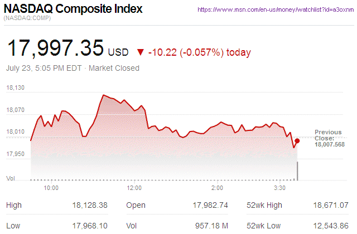Click the USD currency label
This screenshot has height=234, width=357.
tap(118, 52)
